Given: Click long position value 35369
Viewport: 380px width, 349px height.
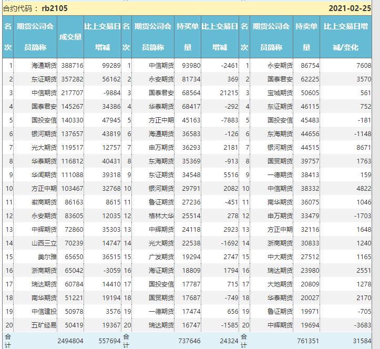Looking at the screenshot, I should coord(191,161).
